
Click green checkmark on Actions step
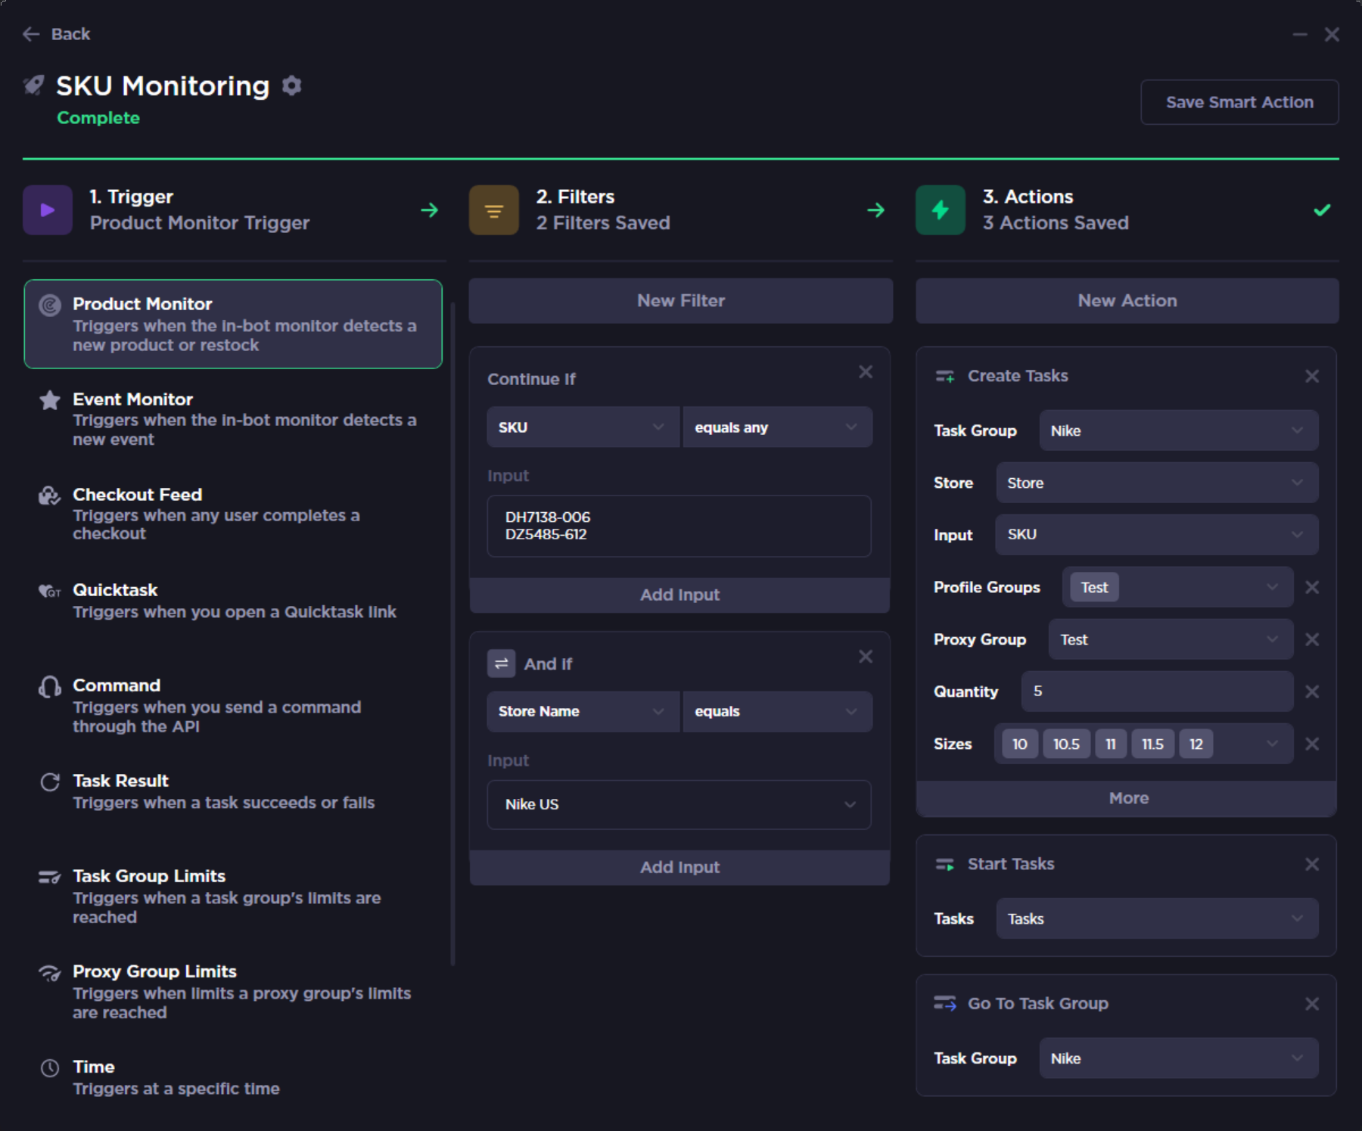[x=1322, y=210]
